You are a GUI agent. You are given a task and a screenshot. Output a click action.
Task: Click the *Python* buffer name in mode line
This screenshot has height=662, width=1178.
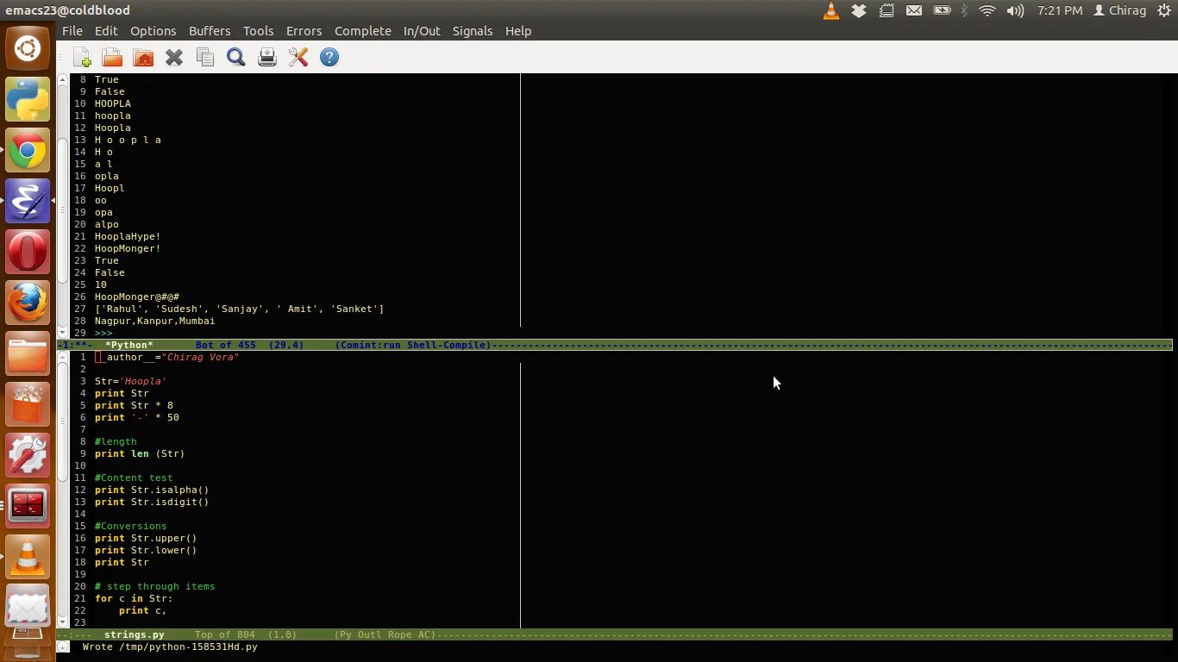coord(128,345)
